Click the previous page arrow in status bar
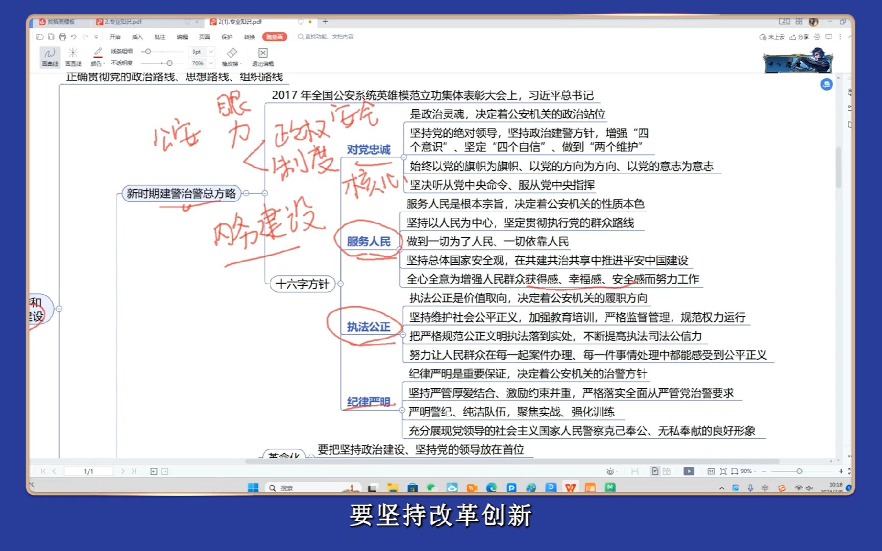 [54, 471]
